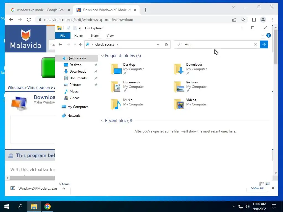Click in the File Explorer search box
Image resolution: width=283 pixels, height=212 pixels.
[217, 44]
